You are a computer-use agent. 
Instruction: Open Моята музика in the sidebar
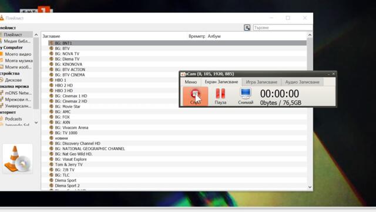[16, 61]
